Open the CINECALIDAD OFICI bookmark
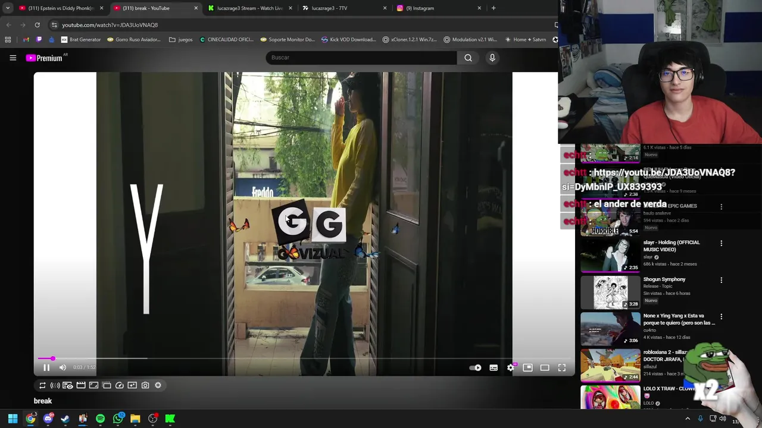The width and height of the screenshot is (762, 428). tap(227, 40)
